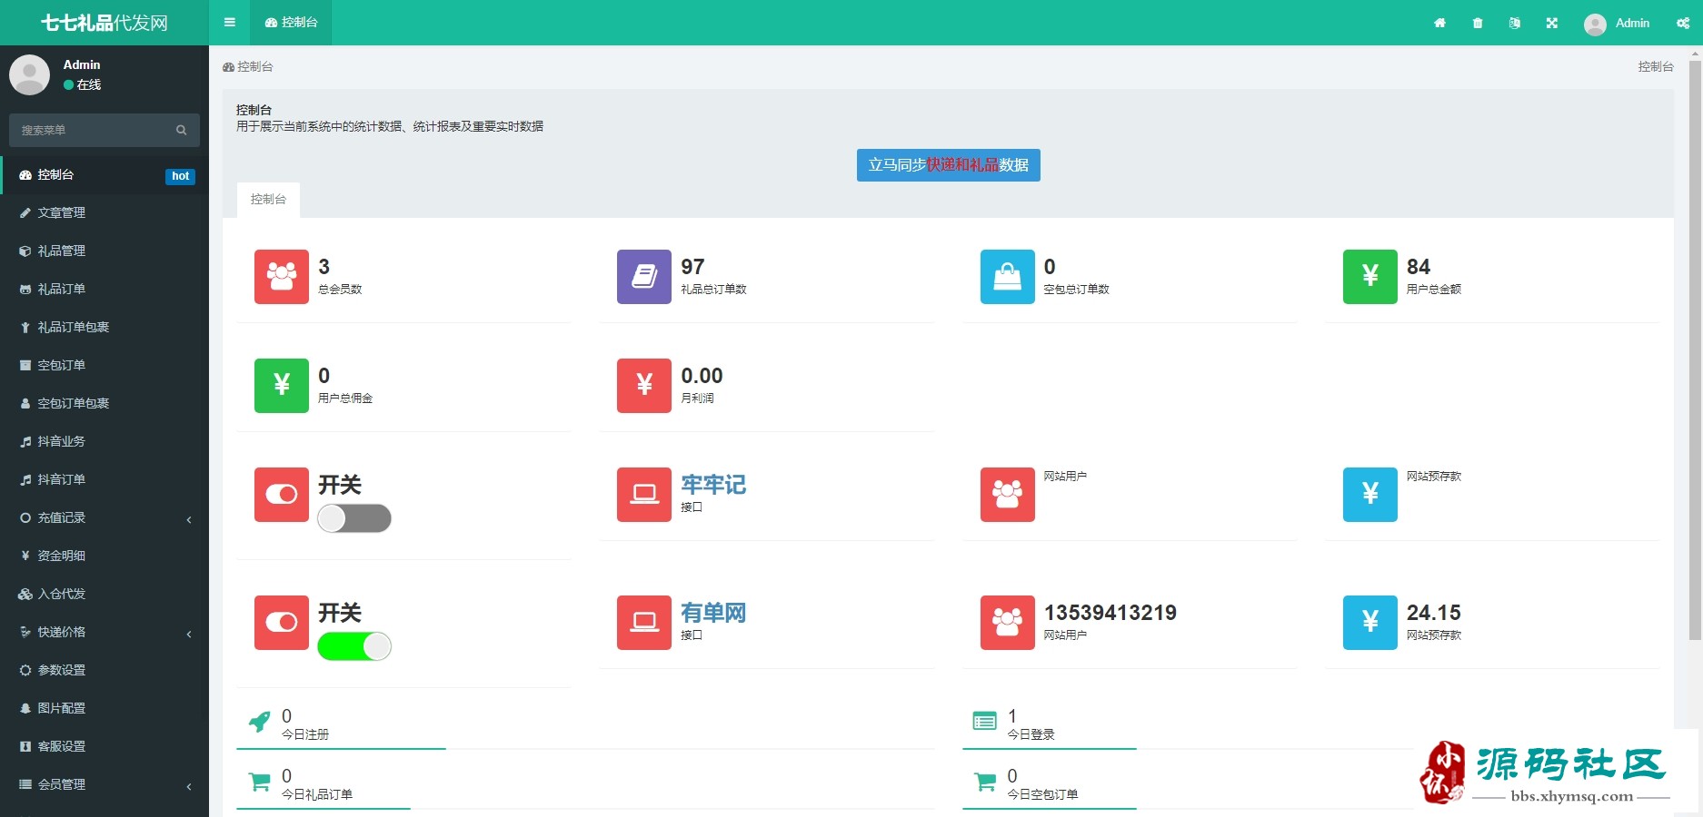The height and width of the screenshot is (817, 1703).
Task: Click the fullscreen expand icon
Action: click(x=1552, y=23)
